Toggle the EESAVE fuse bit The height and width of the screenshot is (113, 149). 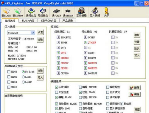tap(86, 58)
